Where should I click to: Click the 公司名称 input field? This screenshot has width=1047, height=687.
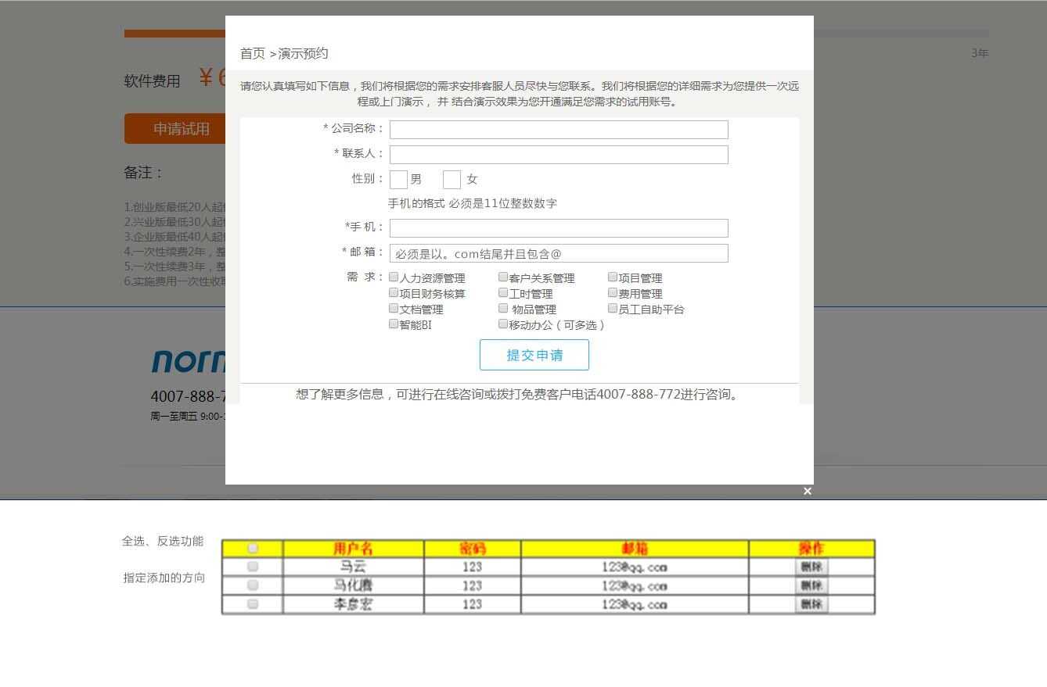(559, 130)
